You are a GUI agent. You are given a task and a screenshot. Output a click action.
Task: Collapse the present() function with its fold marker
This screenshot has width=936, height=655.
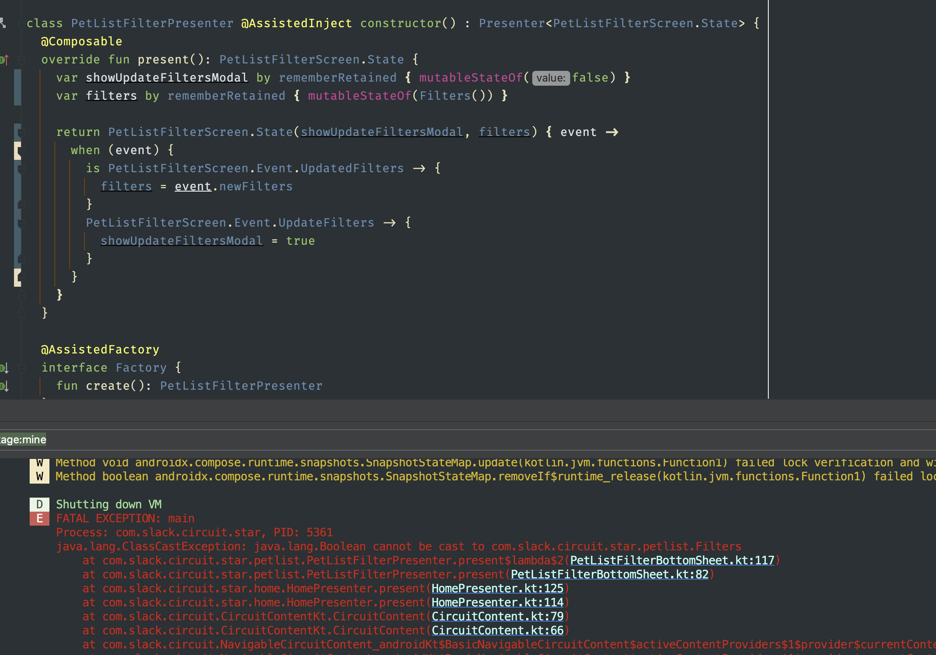coord(21,59)
